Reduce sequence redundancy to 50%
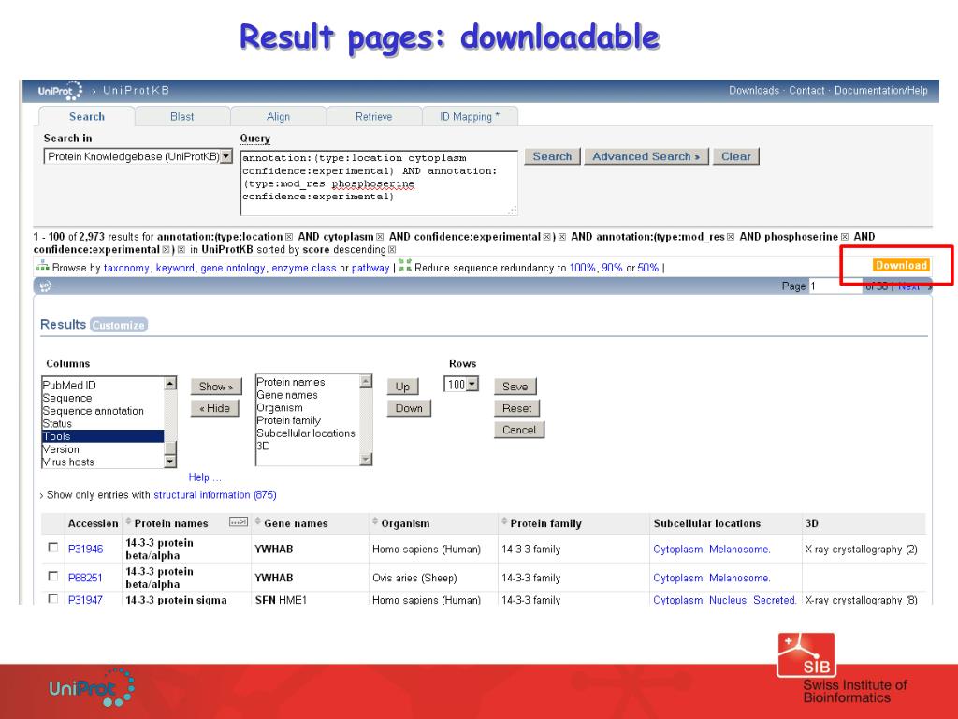The image size is (958, 719). coord(648,268)
